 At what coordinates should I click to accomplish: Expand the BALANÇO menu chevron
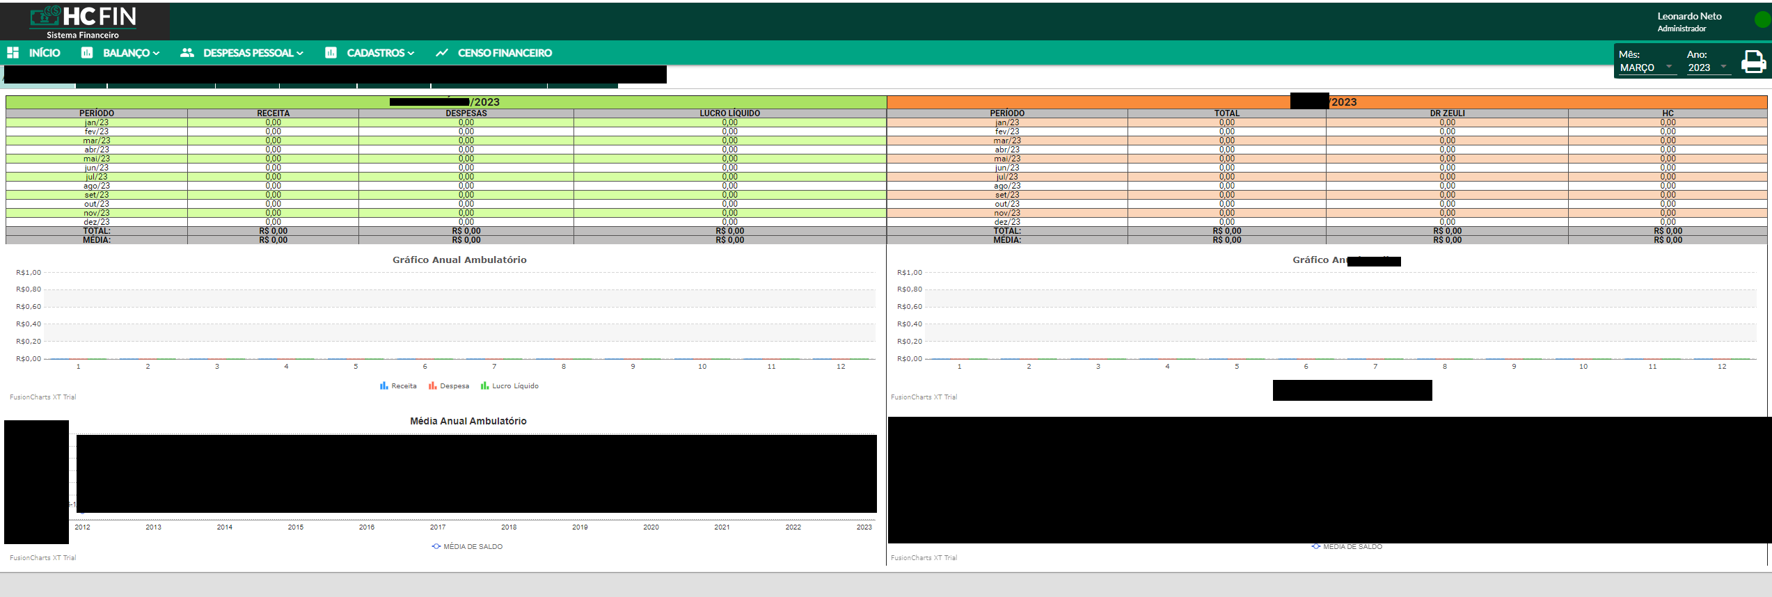click(x=157, y=53)
